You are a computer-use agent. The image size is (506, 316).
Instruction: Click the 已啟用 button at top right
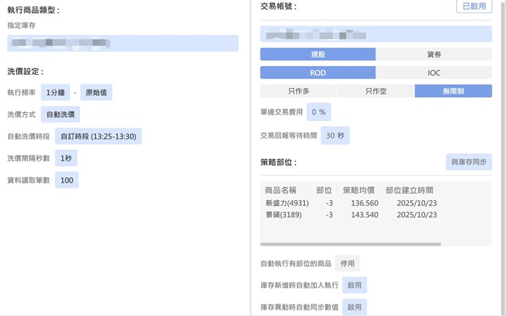pos(474,7)
